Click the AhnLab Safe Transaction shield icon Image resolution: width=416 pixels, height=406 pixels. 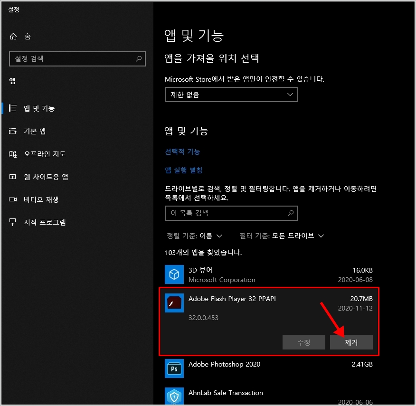coord(174,397)
